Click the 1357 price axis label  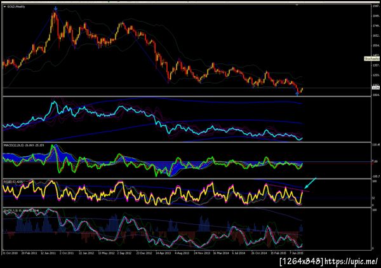[376, 65]
